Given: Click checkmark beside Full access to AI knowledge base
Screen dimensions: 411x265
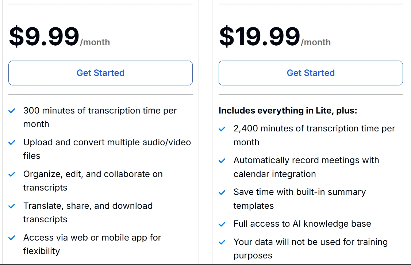Looking at the screenshot, I should [222, 224].
